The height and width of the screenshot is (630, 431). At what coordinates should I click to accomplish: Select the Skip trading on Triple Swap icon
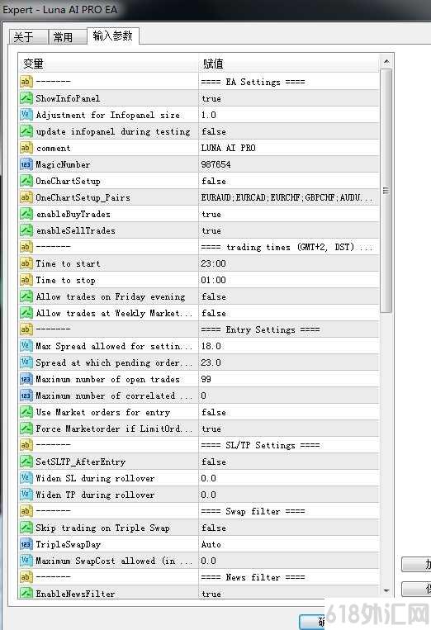pyautogui.click(x=26, y=528)
